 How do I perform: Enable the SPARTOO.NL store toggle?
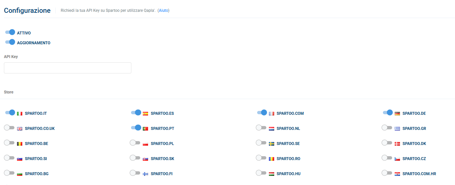pyautogui.click(x=261, y=128)
